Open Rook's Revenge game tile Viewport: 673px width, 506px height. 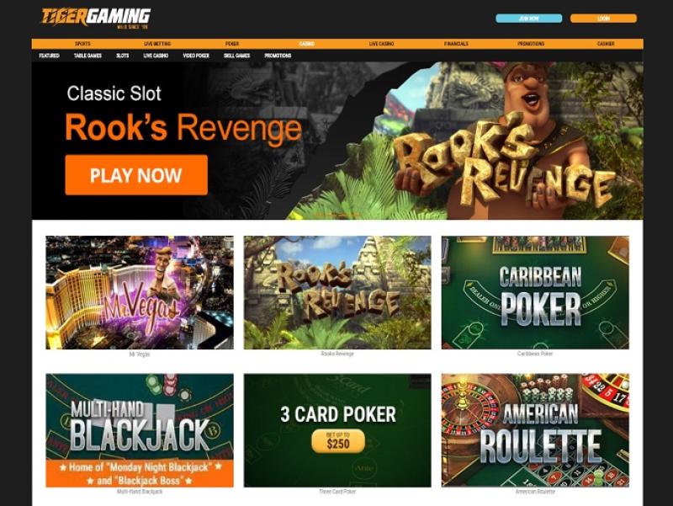coord(337,292)
